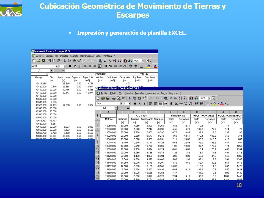Open Datos menu in CubicaVIAS.XLS window
This screenshot has width=264, height=198.
point(164,93)
